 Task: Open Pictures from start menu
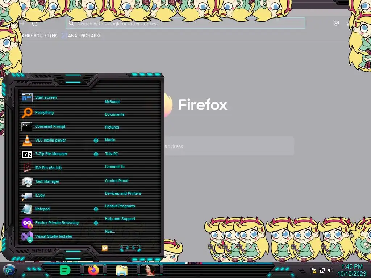click(112, 127)
